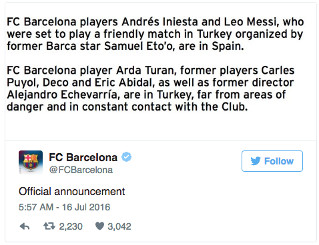Click the retweet icon
Image resolution: width=319 pixels, height=245 pixels.
point(49,226)
